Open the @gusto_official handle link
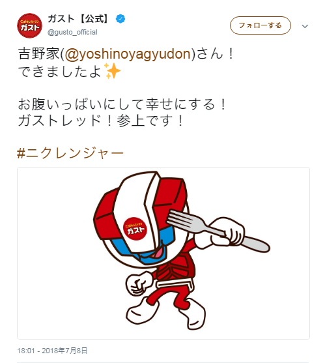The image size is (325, 363). 72,32
